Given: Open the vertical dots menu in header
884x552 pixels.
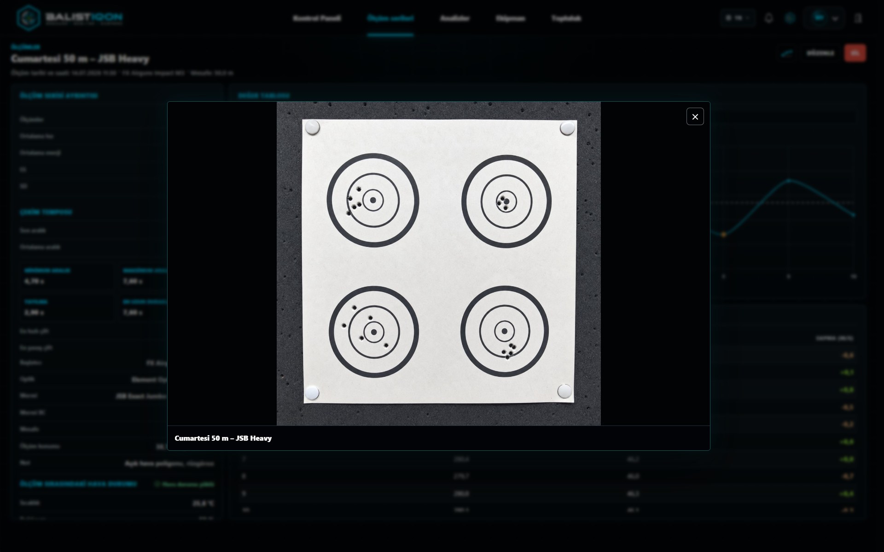Looking at the screenshot, I should 858,18.
